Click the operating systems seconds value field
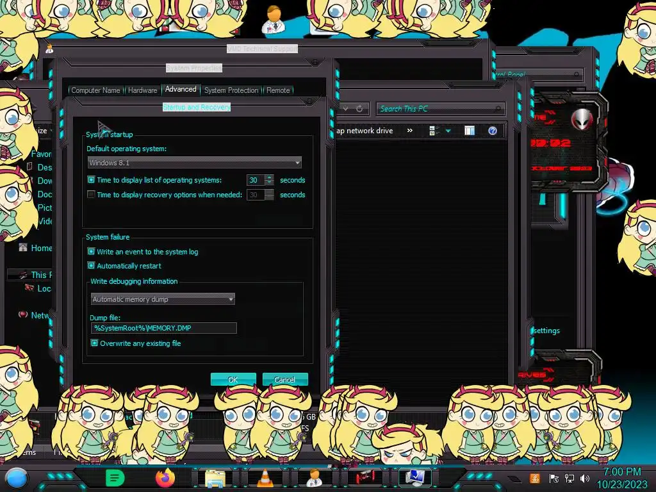656x492 pixels. (256, 180)
